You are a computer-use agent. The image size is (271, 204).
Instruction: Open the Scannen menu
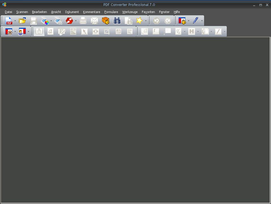(22, 12)
